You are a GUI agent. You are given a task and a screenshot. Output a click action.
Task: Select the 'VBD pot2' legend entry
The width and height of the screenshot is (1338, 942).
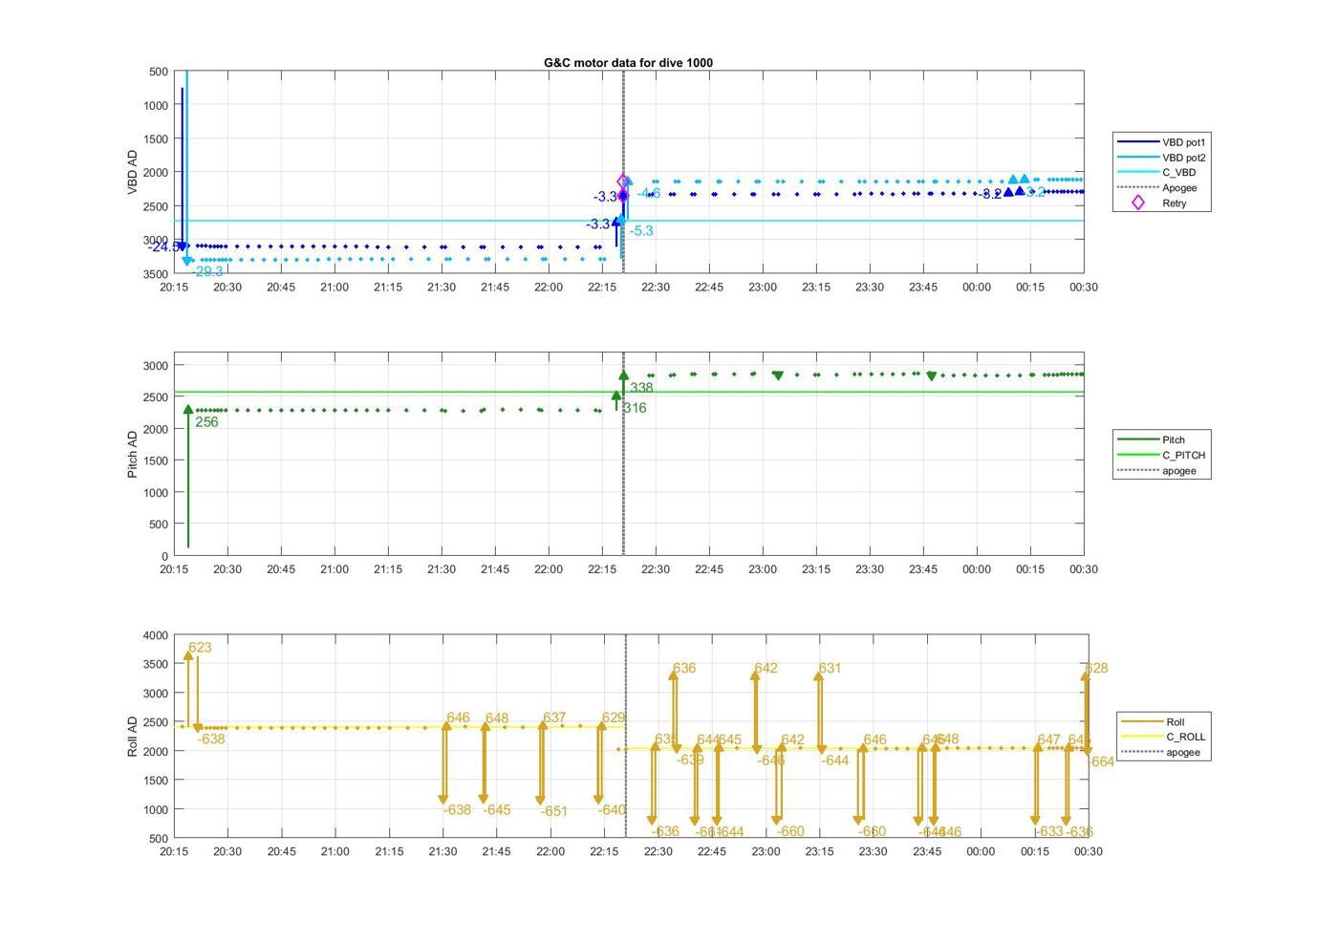point(1162,158)
